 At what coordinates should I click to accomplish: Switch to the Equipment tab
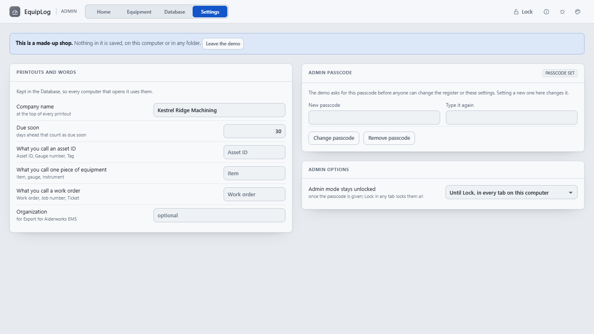click(139, 12)
